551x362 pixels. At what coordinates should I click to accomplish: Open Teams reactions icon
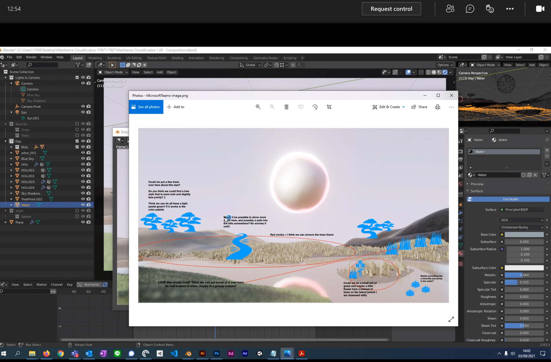click(x=490, y=9)
